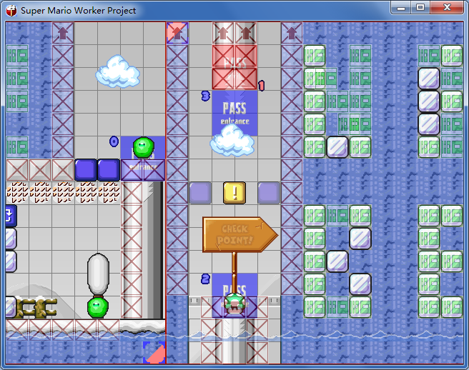Pick the green 1-up mushroom at the pipe
Image resolution: width=469 pixels, height=370 pixels.
[234, 304]
